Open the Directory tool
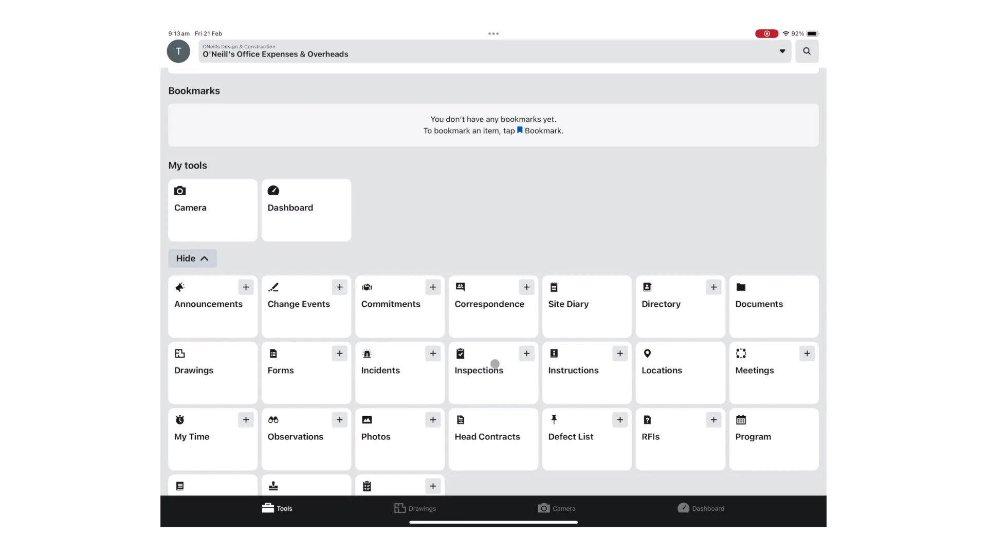The width and height of the screenshot is (987, 555). click(x=680, y=307)
